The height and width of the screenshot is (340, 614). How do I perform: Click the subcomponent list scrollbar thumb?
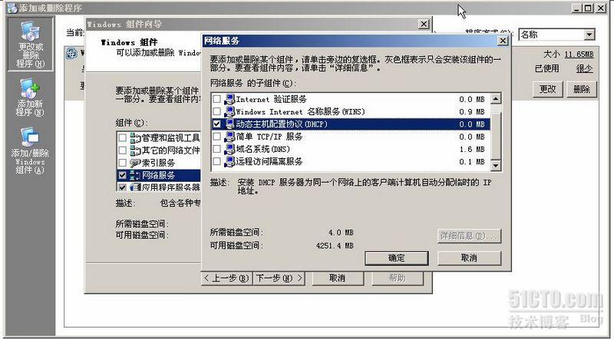[496, 135]
